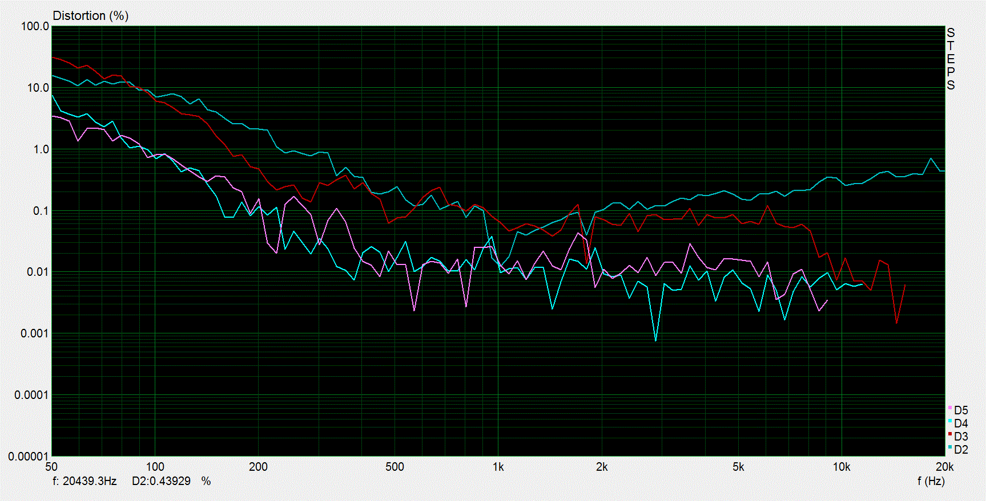986x501 pixels.
Task: Click the 1.0 y-axis label
Action: pyautogui.click(x=41, y=149)
